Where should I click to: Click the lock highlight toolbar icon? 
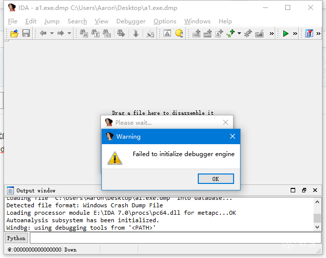click(150, 33)
